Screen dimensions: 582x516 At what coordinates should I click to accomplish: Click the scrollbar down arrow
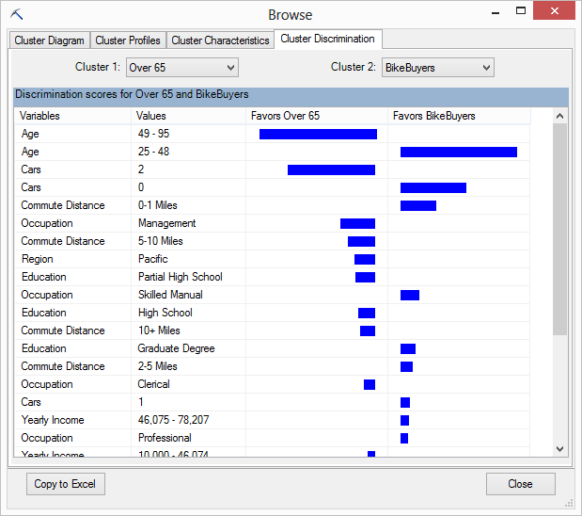[559, 449]
